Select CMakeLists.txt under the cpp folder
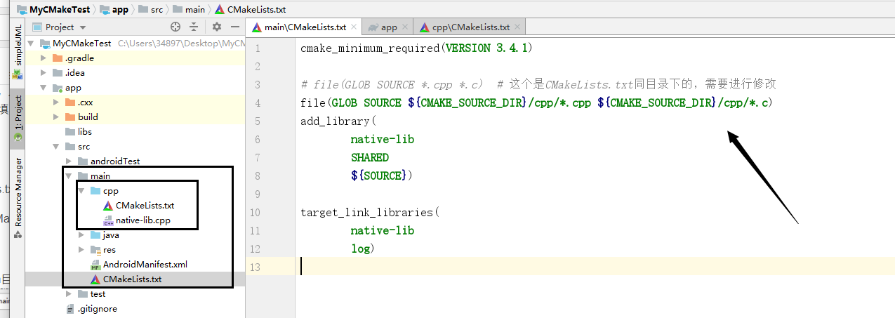This screenshot has width=895, height=318. pyautogui.click(x=145, y=206)
